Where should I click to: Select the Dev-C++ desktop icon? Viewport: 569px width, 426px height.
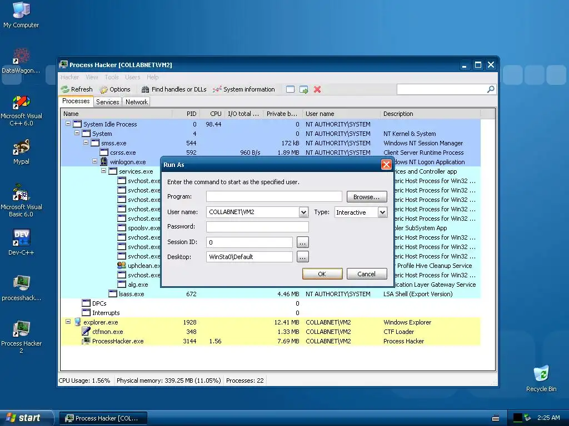tap(21, 242)
